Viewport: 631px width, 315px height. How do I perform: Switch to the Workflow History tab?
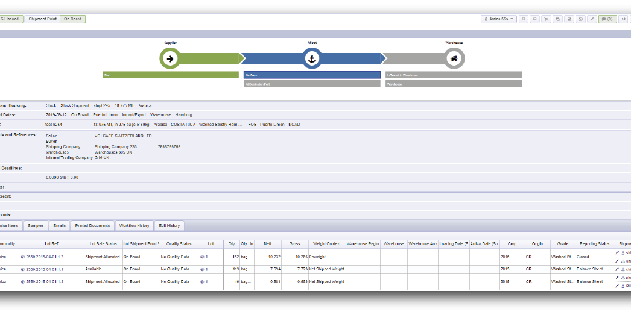[134, 226]
